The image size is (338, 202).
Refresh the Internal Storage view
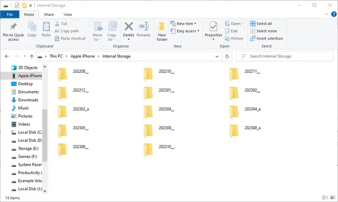(x=227, y=56)
